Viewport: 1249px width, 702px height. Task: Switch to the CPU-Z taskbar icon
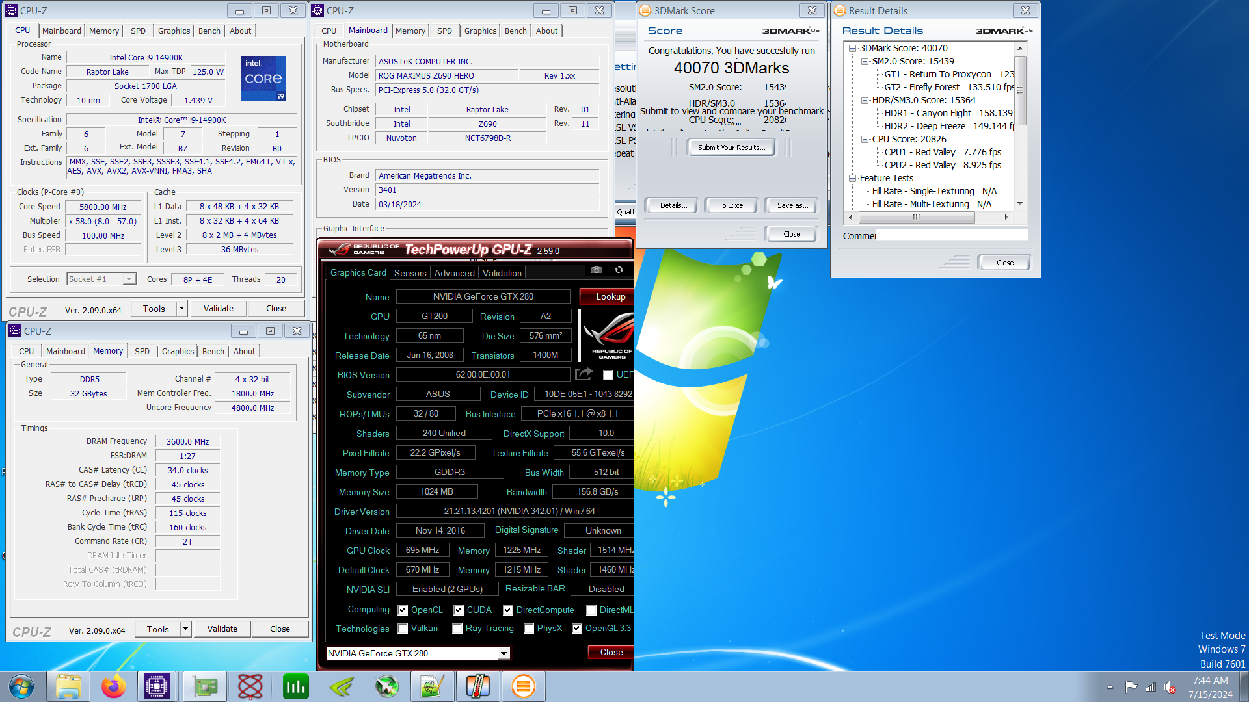click(157, 686)
